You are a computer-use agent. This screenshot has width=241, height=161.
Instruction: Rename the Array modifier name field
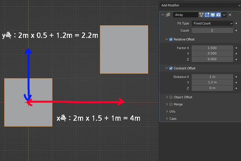[186, 15]
